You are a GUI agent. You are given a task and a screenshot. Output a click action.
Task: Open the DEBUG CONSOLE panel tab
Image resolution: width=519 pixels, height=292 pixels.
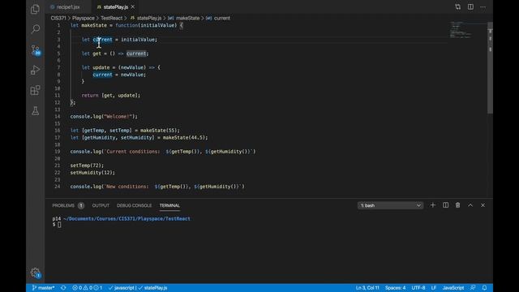134,205
